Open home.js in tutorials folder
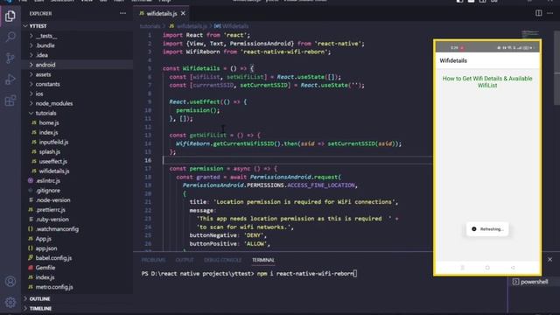Screen dimensions: 560x315 click(x=77, y=122)
